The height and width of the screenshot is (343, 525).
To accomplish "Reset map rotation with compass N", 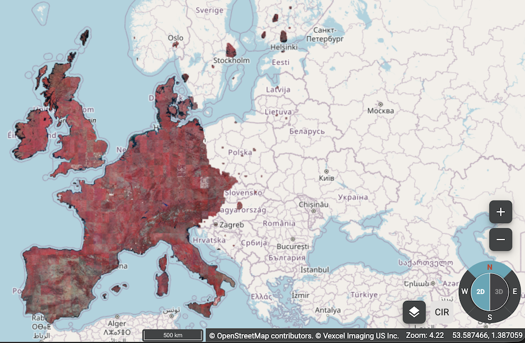I will tap(489, 268).
